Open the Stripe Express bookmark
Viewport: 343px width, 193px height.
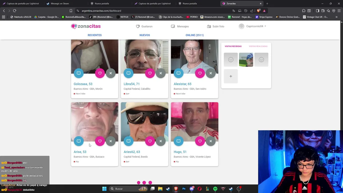coord(264,17)
